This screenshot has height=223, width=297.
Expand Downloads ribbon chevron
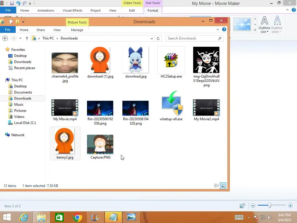[x=218, y=29]
